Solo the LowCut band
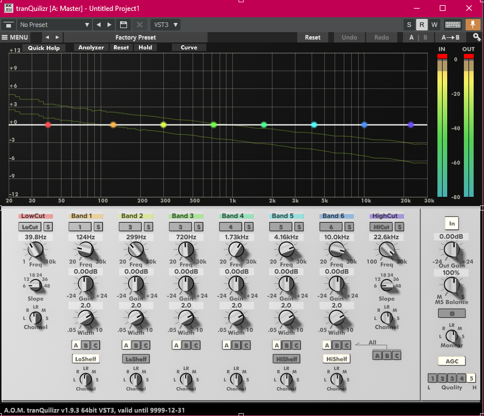This screenshot has width=484, height=416. [48, 227]
